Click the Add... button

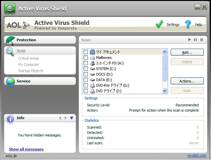pos(187,52)
